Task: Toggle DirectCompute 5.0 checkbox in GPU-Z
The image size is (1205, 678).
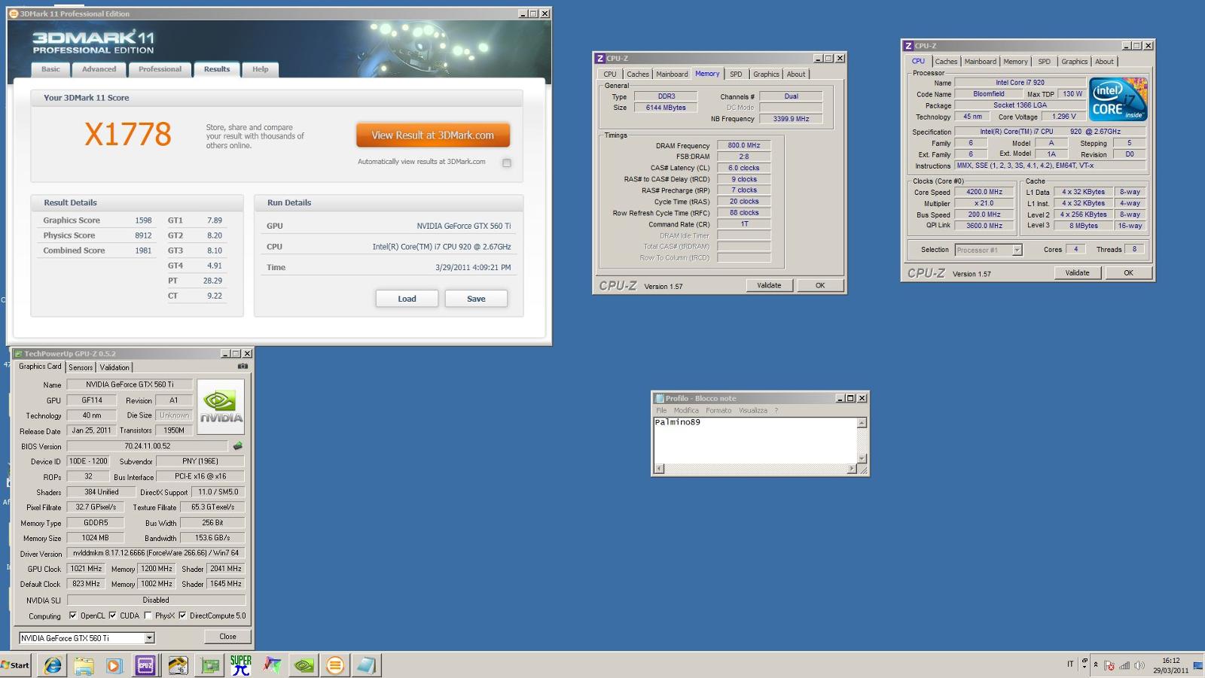Action: (182, 616)
